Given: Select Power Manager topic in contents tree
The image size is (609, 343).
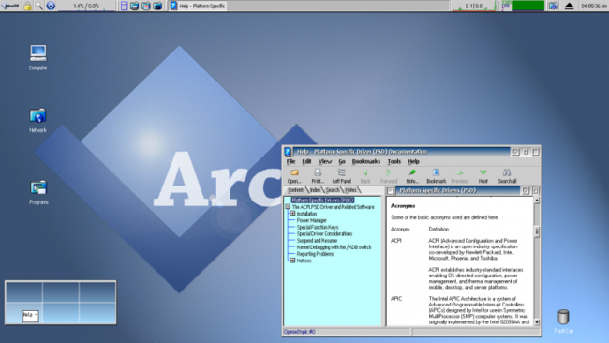Looking at the screenshot, I should point(311,220).
